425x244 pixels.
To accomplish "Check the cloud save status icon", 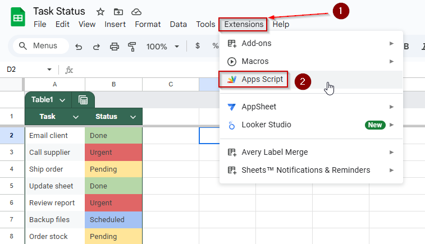I will point(136,12).
